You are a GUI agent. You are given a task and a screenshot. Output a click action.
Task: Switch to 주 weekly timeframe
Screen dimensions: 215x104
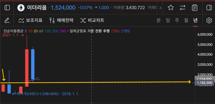(x=177, y=20)
